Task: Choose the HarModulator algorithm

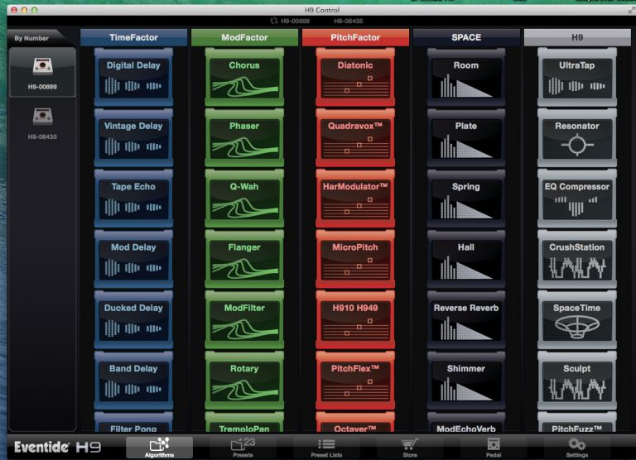Action: coord(355,199)
